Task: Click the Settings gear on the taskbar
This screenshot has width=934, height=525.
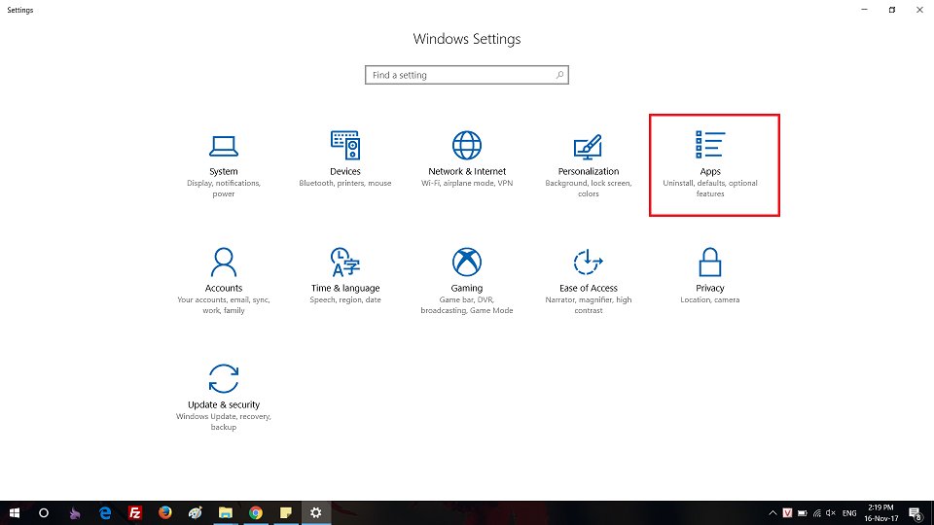Action: pyautogui.click(x=315, y=512)
